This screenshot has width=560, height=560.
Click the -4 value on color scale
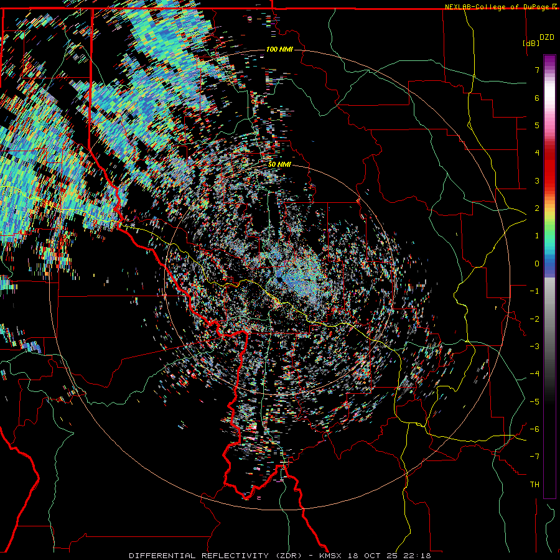pos(534,374)
